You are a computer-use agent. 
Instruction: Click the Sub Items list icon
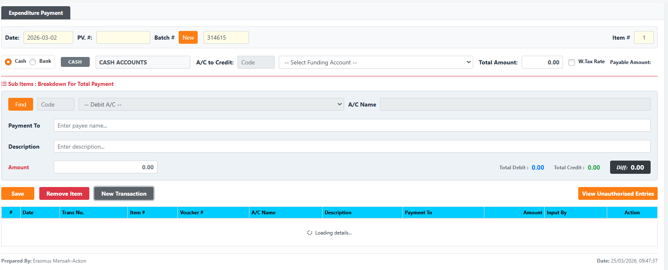[x=4, y=84]
